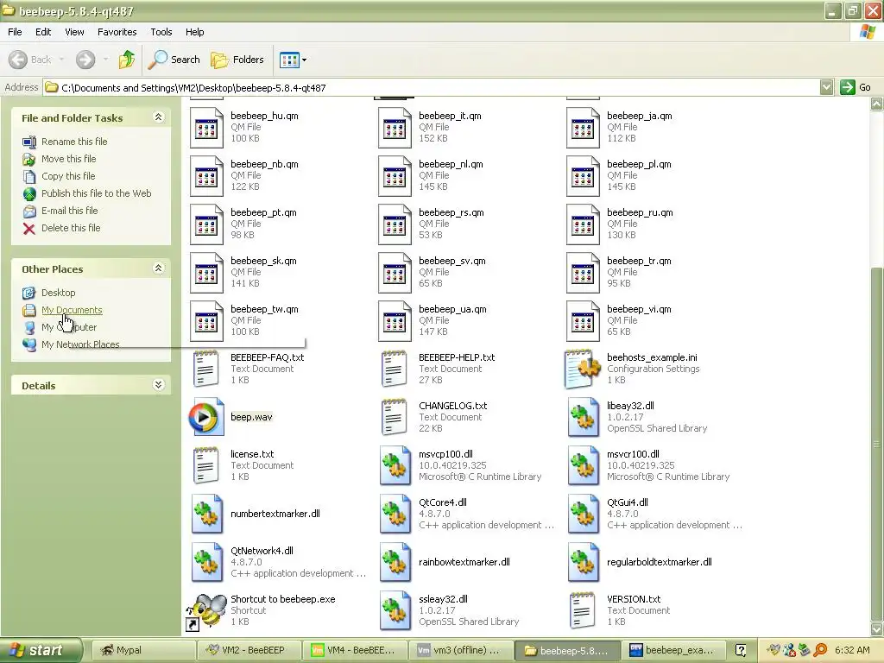The height and width of the screenshot is (663, 884).
Task: Select the beebeep_ru.qm file icon
Action: [x=583, y=224]
